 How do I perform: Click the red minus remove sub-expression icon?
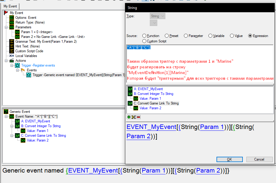[138, 117]
